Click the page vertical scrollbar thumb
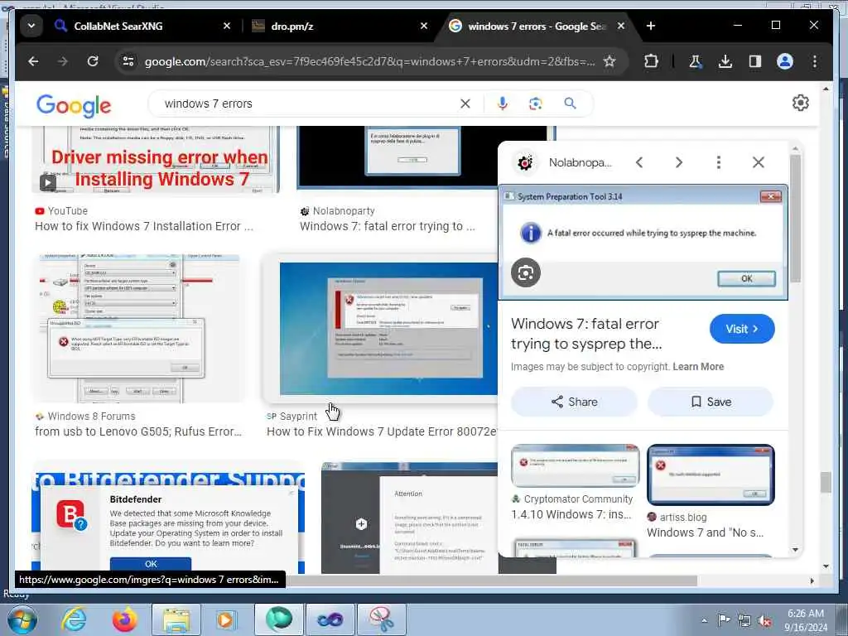The height and width of the screenshot is (636, 848). tap(826, 483)
